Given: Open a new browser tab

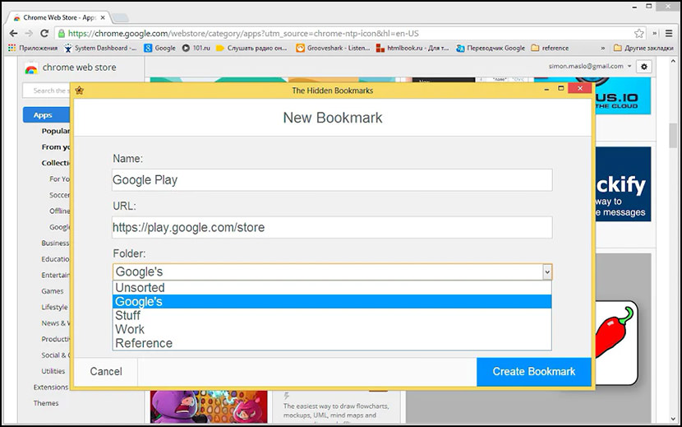Looking at the screenshot, I should [120, 18].
